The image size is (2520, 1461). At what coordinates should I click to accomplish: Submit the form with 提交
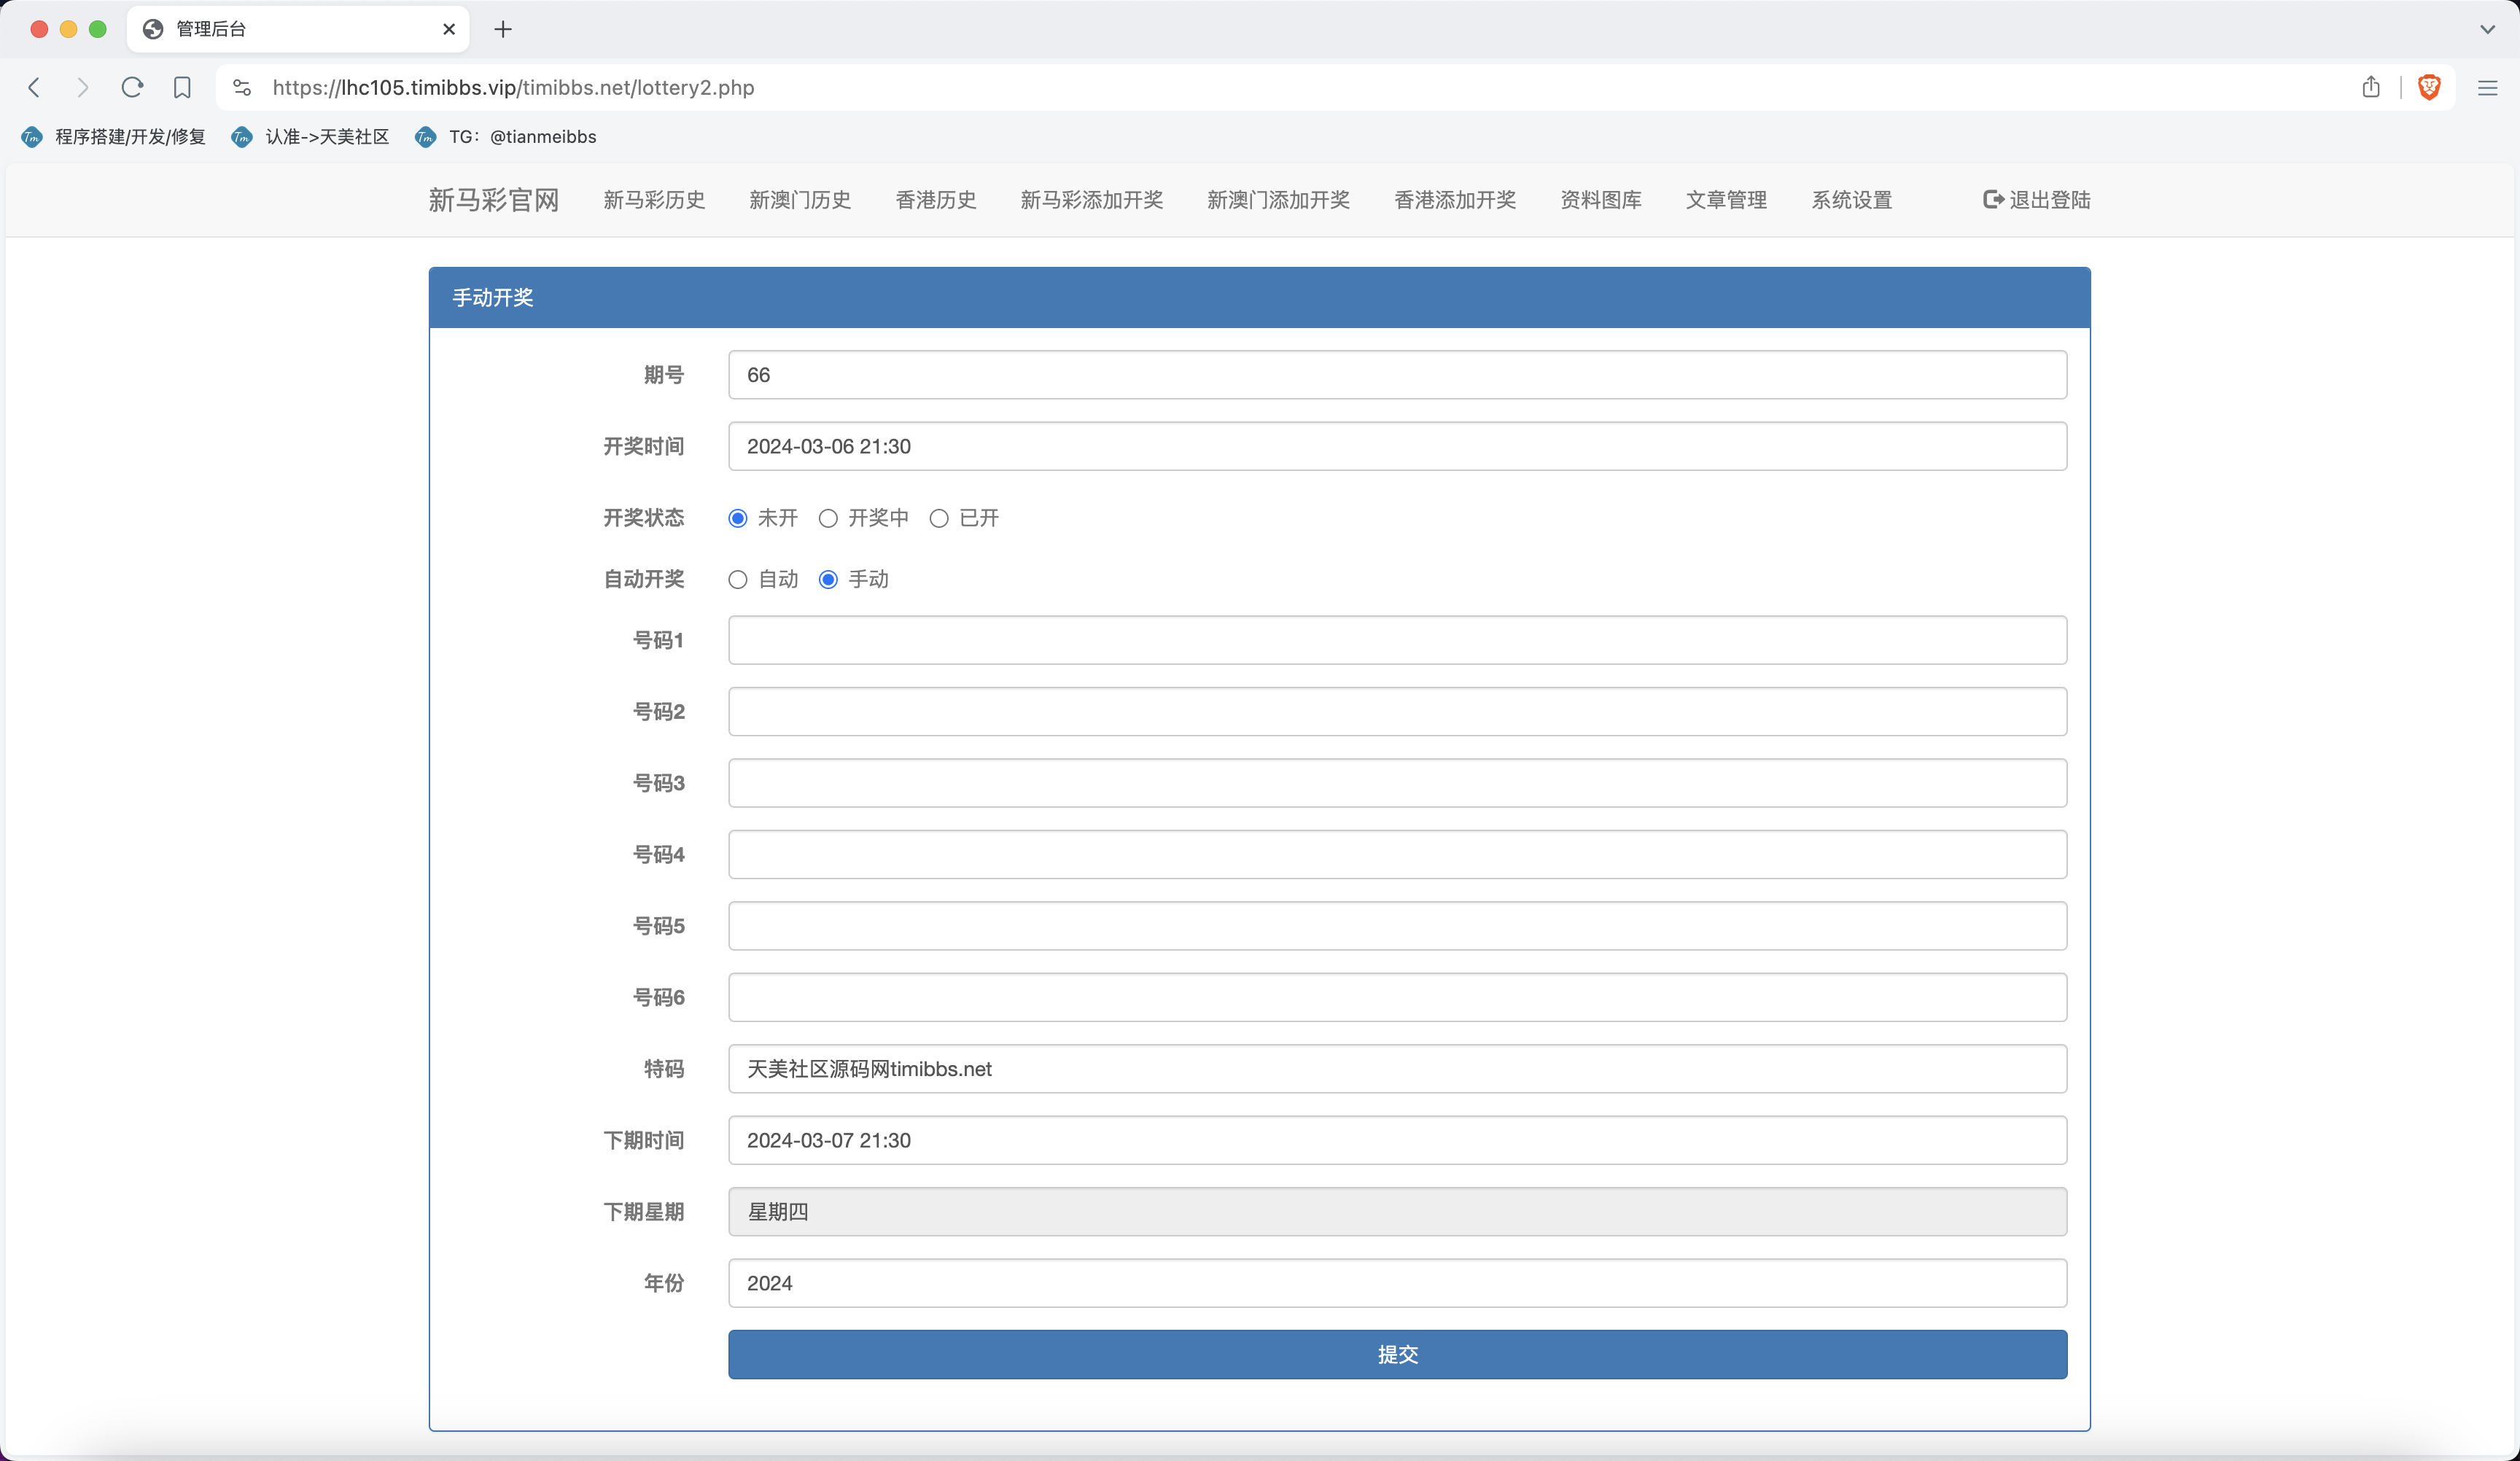(x=1397, y=1354)
